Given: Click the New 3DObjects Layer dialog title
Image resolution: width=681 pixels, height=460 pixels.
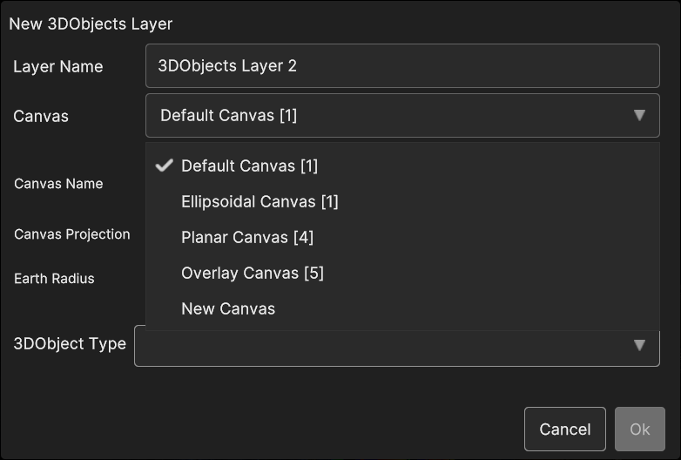Looking at the screenshot, I should (91, 24).
